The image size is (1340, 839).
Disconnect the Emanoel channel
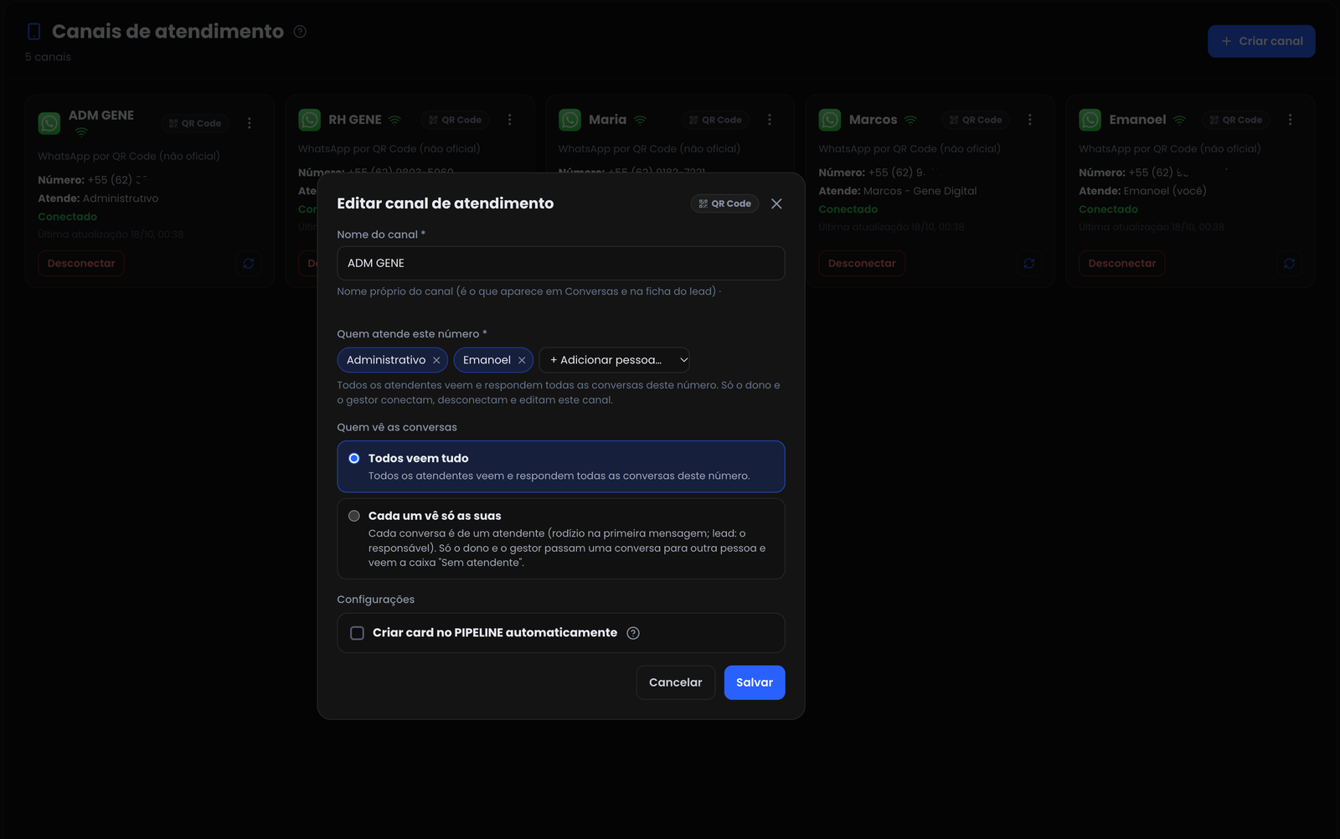[1122, 264]
